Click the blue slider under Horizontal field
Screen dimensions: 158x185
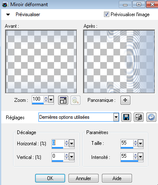coord(63,148)
